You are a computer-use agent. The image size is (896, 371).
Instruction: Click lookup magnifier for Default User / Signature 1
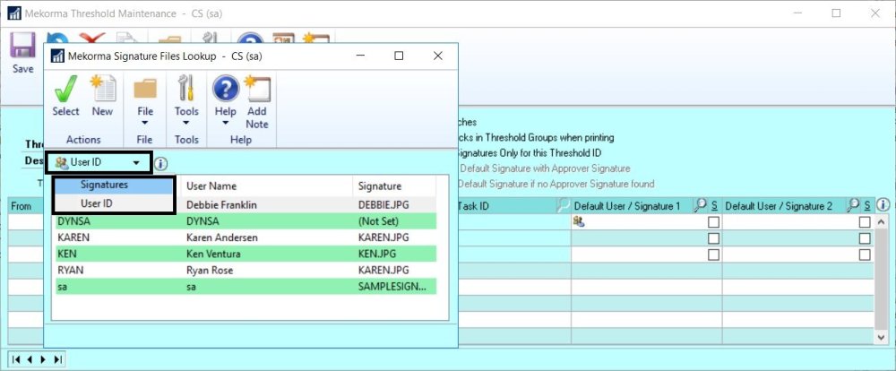coord(701,206)
